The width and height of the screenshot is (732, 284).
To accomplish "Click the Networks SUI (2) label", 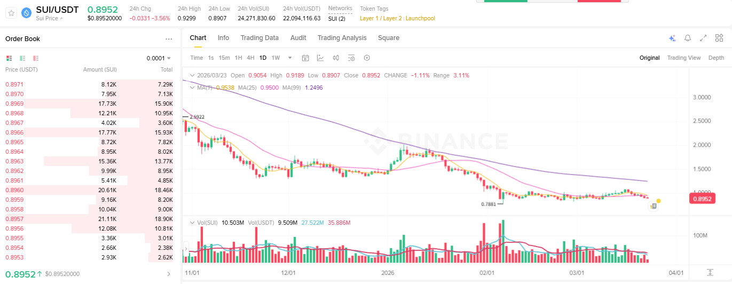I will pos(337,18).
